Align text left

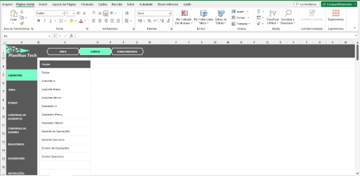pyautogui.click(x=94, y=21)
